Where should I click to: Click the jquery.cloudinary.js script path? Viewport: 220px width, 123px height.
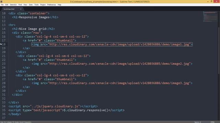pyautogui.click(x=55, y=106)
